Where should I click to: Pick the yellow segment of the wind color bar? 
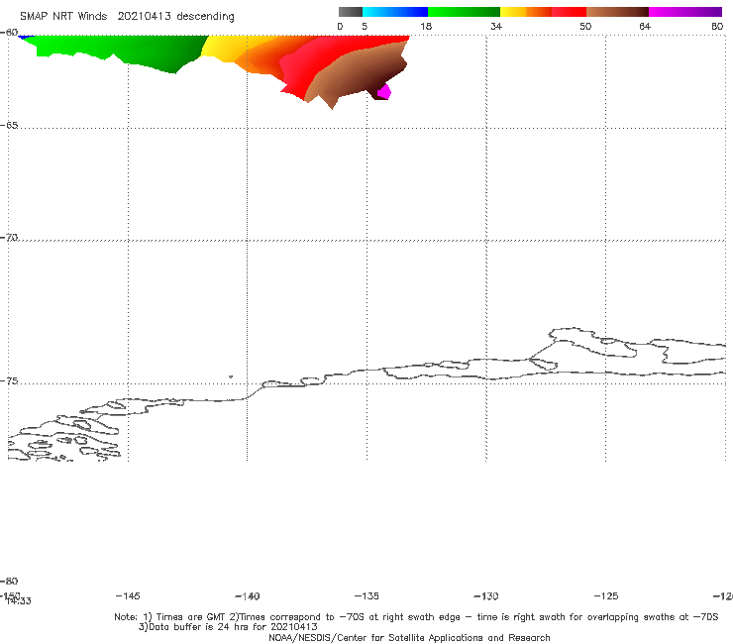click(x=513, y=12)
